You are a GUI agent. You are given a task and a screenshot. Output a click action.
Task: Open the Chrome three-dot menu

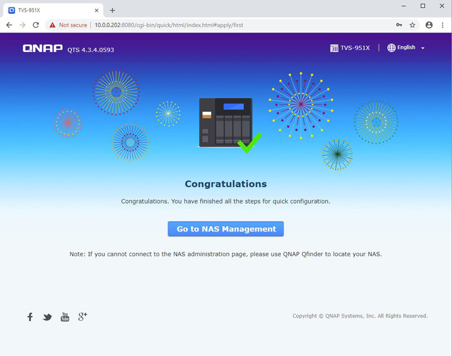pyautogui.click(x=442, y=25)
